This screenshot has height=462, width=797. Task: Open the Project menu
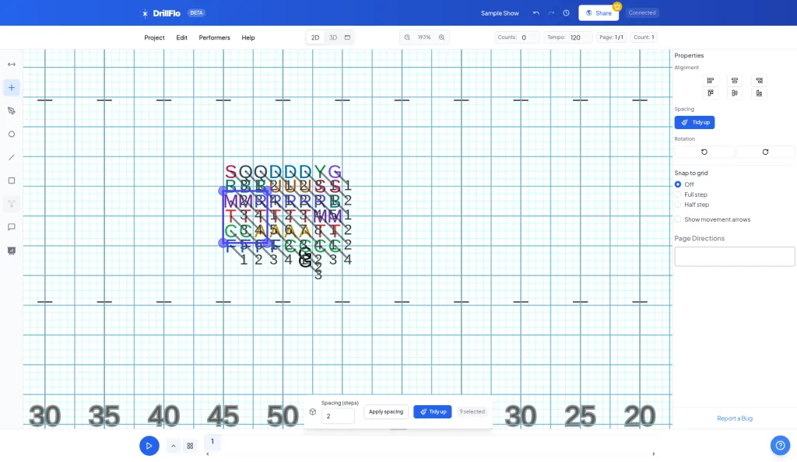pos(154,37)
